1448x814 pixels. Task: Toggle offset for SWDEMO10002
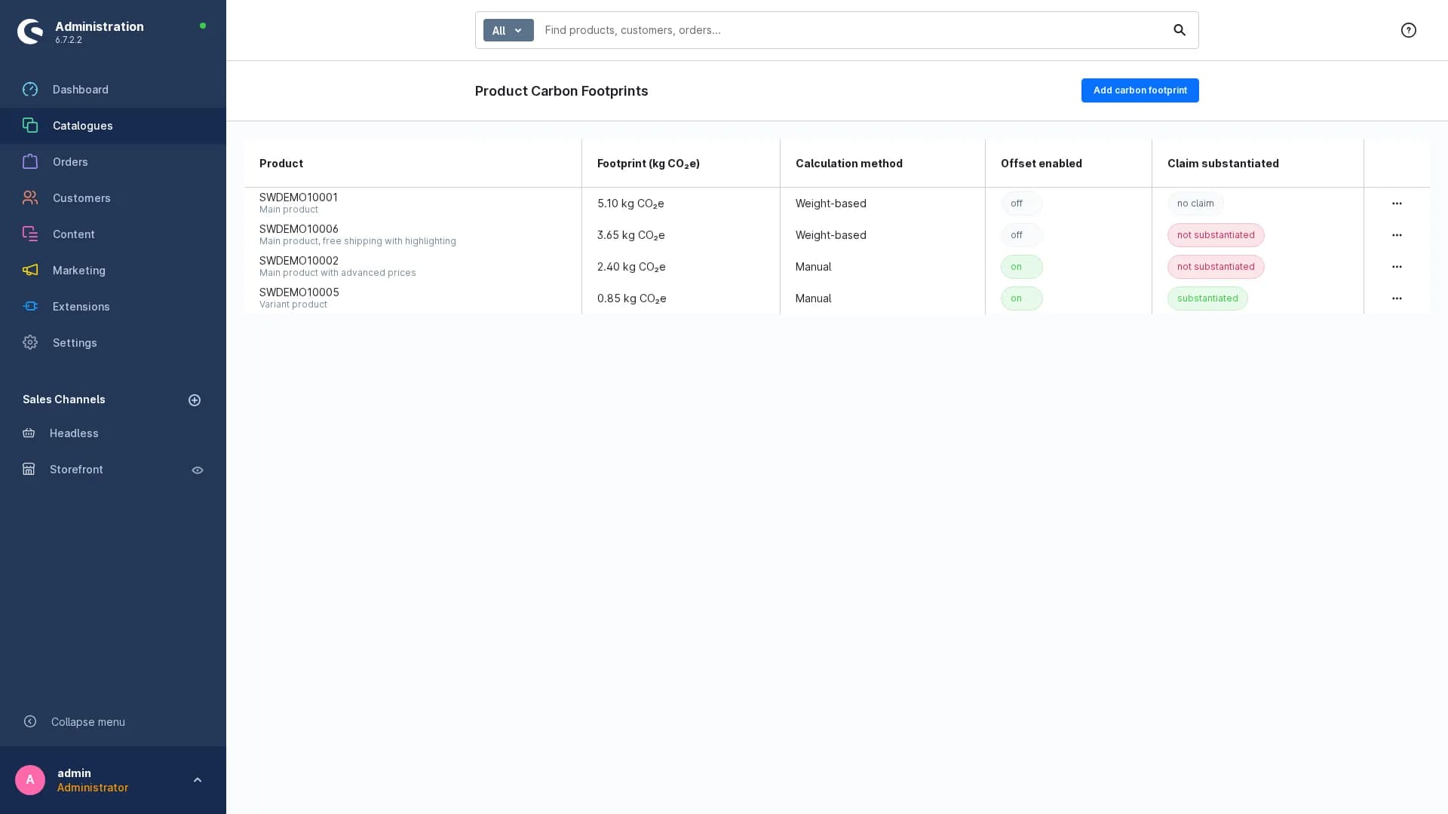click(x=1021, y=267)
